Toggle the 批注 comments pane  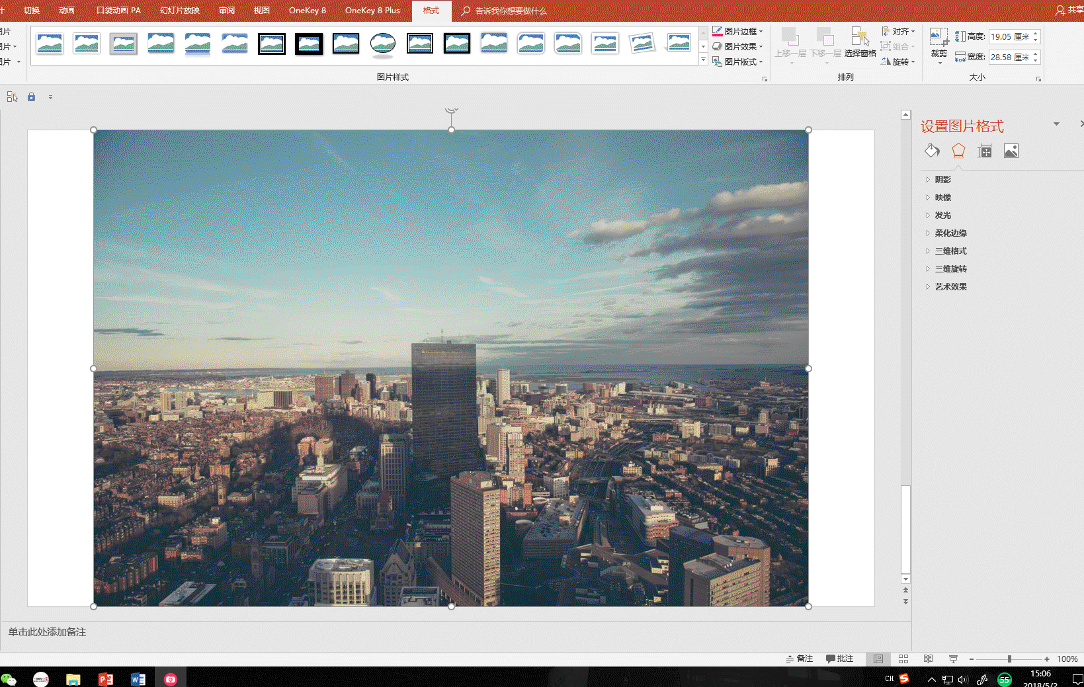tap(839, 659)
